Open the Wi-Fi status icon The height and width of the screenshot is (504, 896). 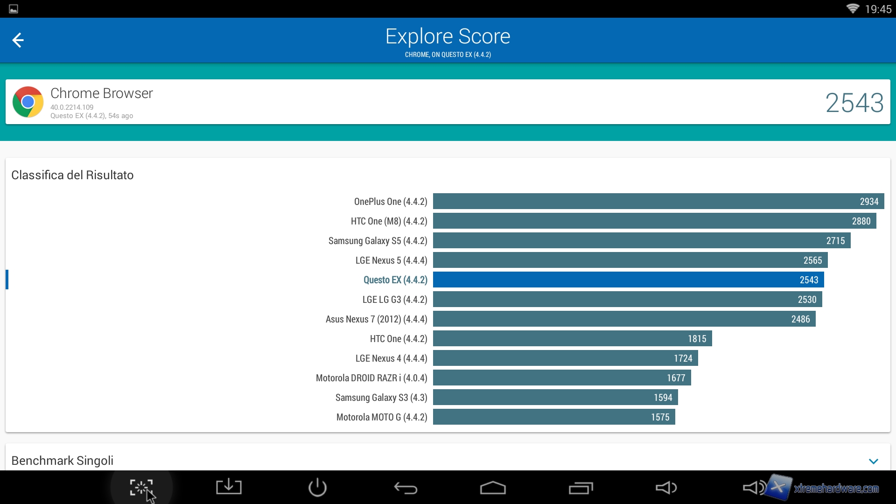(852, 9)
